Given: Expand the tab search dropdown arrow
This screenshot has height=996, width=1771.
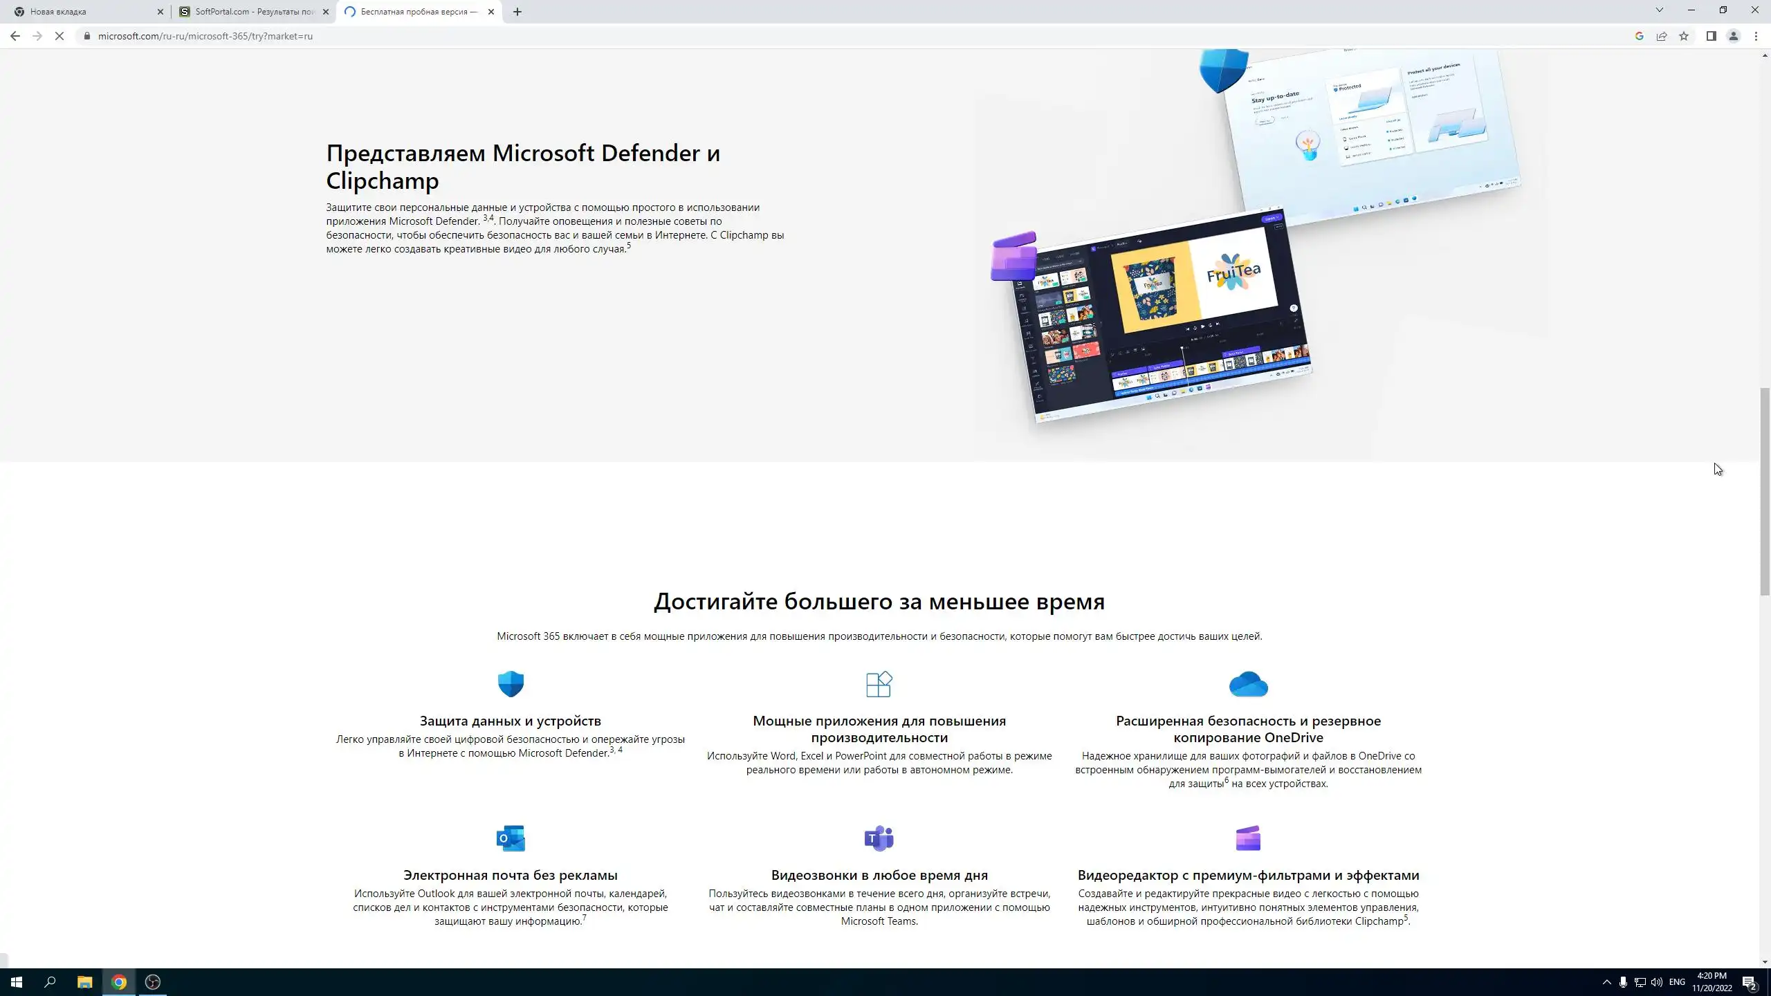Looking at the screenshot, I should point(1659,10).
